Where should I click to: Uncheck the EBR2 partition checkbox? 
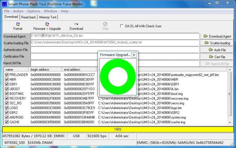point(7,113)
